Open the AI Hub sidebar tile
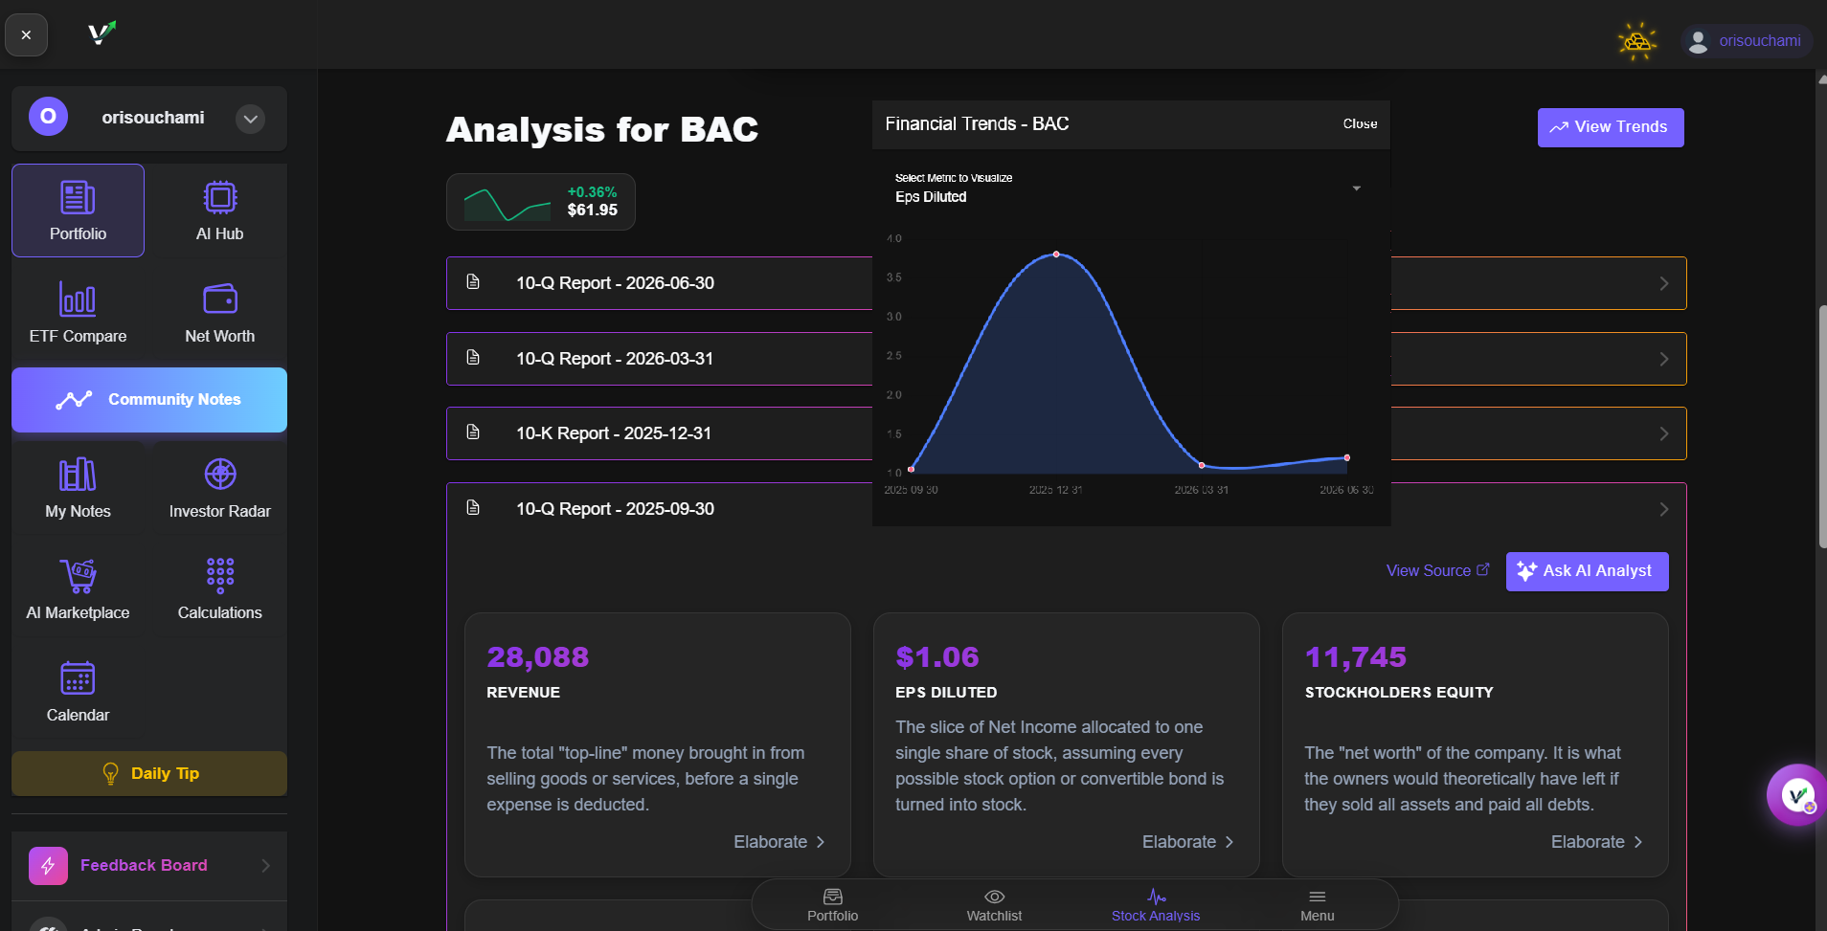The height and width of the screenshot is (931, 1827). (x=219, y=211)
